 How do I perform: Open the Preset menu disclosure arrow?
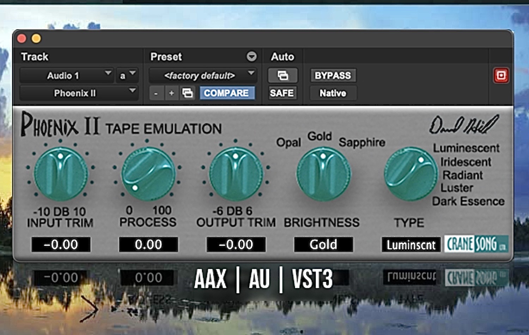[x=251, y=56]
